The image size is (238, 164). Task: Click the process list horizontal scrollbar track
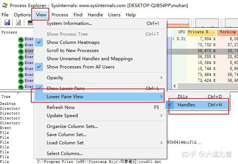click(x=208, y=86)
